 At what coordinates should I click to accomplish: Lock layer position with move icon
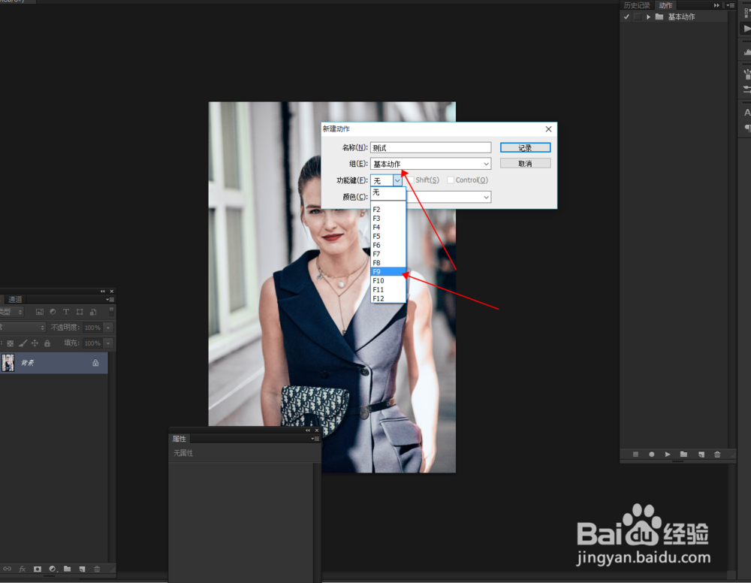pyautogui.click(x=35, y=343)
